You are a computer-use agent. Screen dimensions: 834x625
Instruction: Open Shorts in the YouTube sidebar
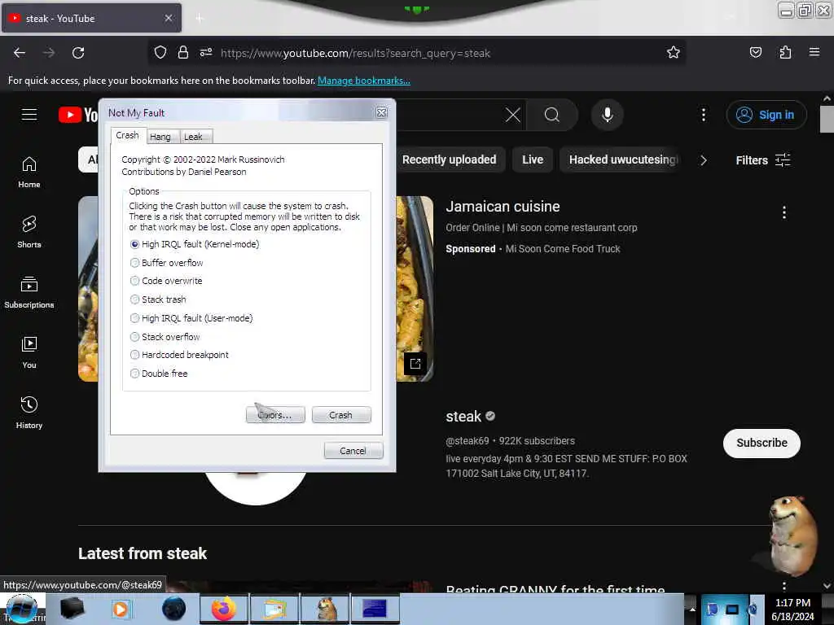point(29,233)
